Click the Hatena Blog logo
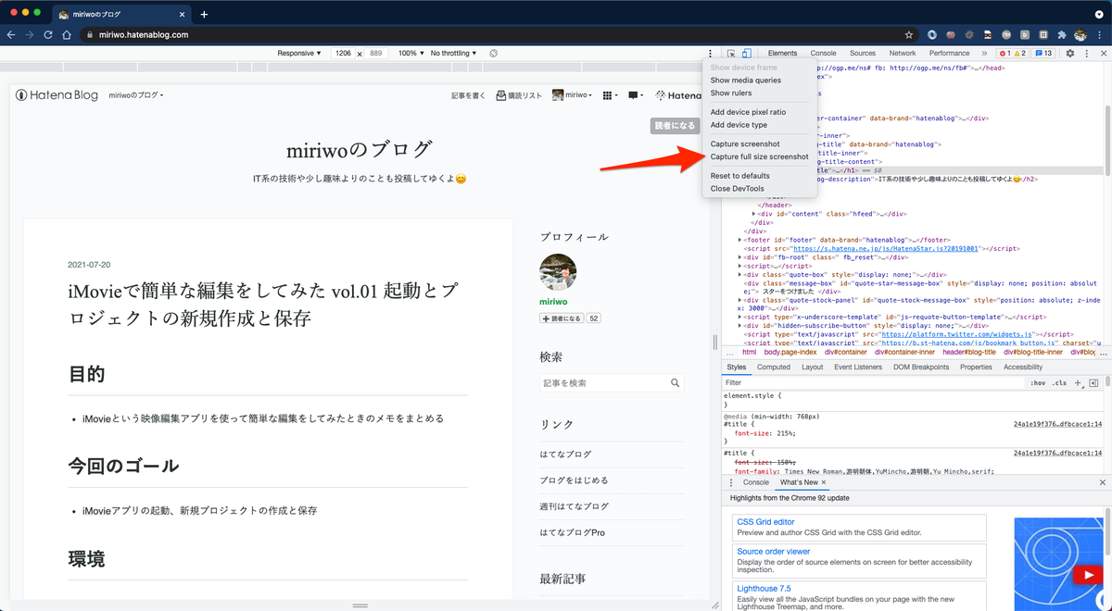The image size is (1112, 611). (57, 95)
